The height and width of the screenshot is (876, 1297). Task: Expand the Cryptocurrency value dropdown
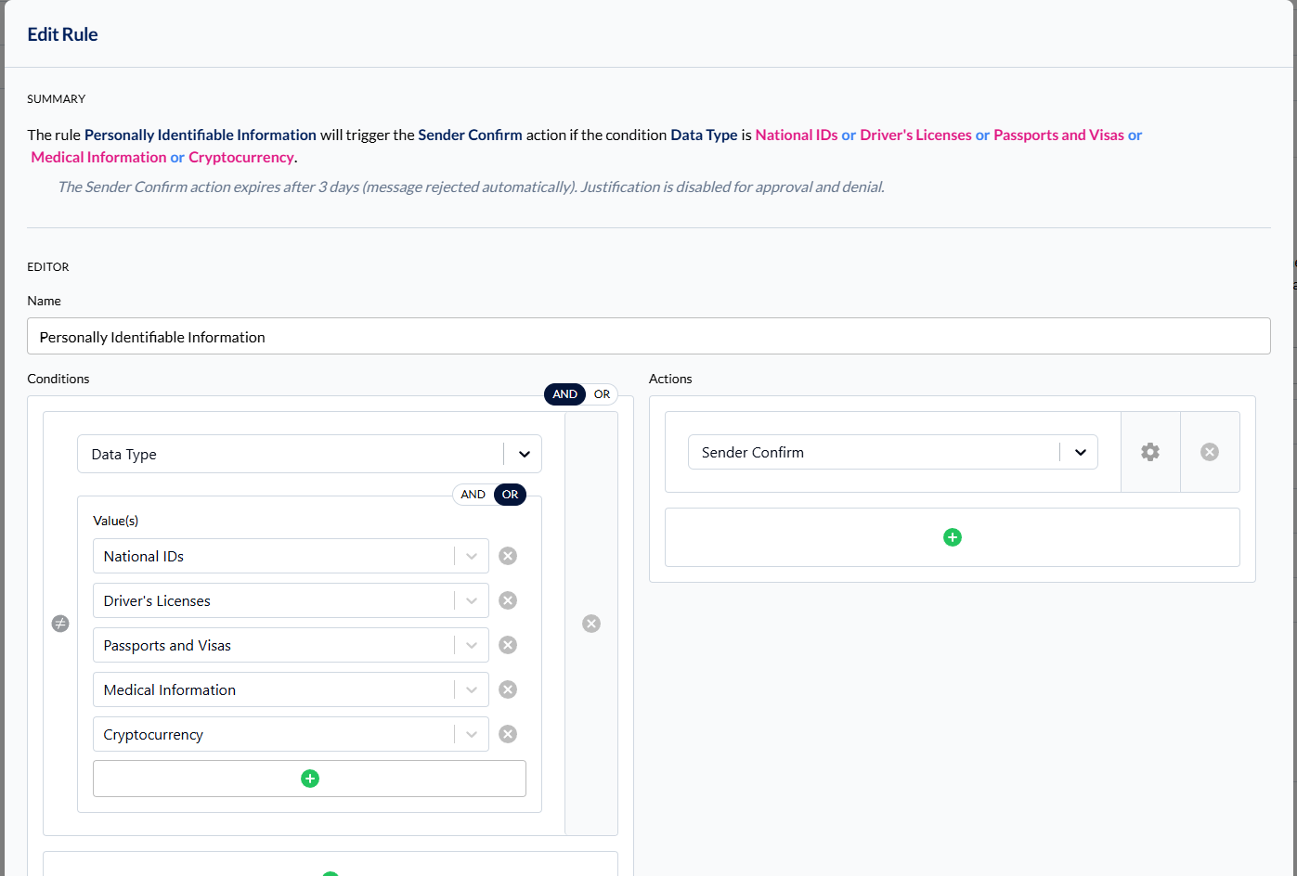471,735
